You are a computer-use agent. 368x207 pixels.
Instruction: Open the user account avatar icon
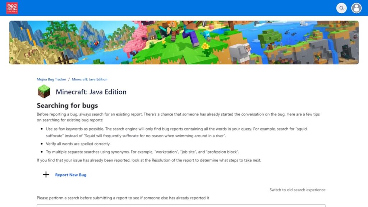click(x=356, y=8)
